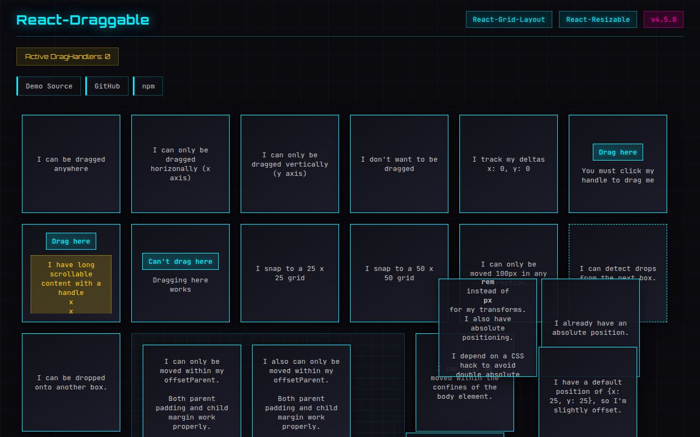Viewport: 700px width, 437px height.
Task: Open the Demo Source link
Action: (49, 86)
